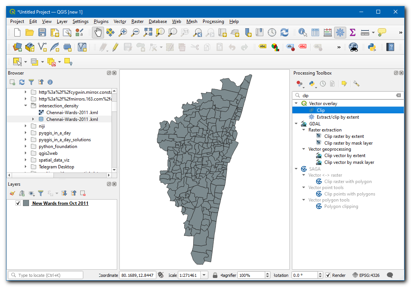Viewport: 411px width, 287px height.
Task: Click Refresh icon in Browser panel
Action: coord(22,82)
